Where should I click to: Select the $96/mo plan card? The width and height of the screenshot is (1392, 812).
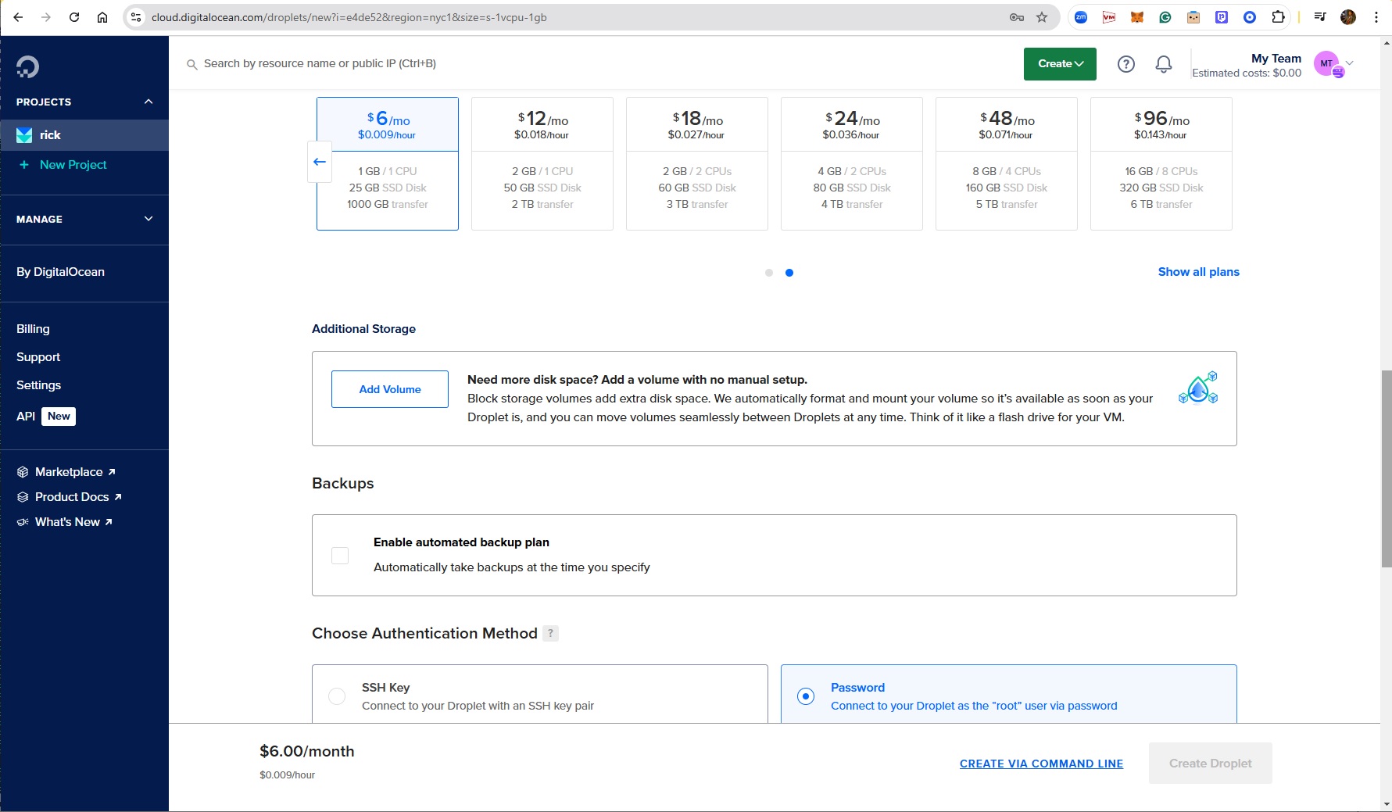(x=1161, y=163)
